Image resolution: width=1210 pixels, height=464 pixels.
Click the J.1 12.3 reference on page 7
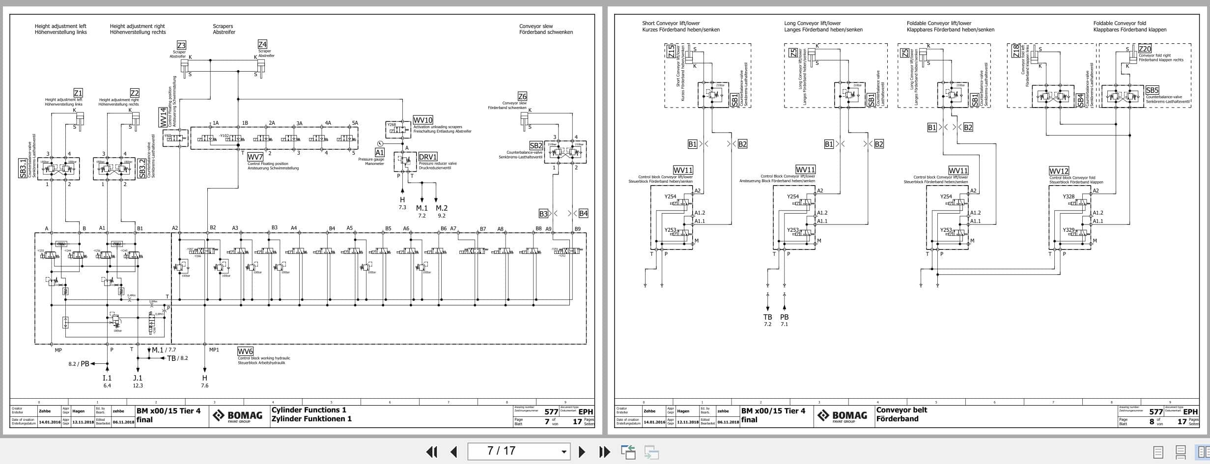138,381
